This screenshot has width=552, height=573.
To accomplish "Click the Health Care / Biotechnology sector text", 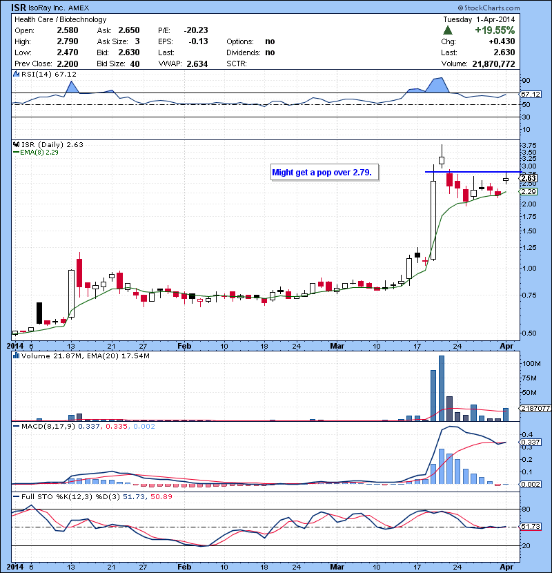I will [61, 19].
